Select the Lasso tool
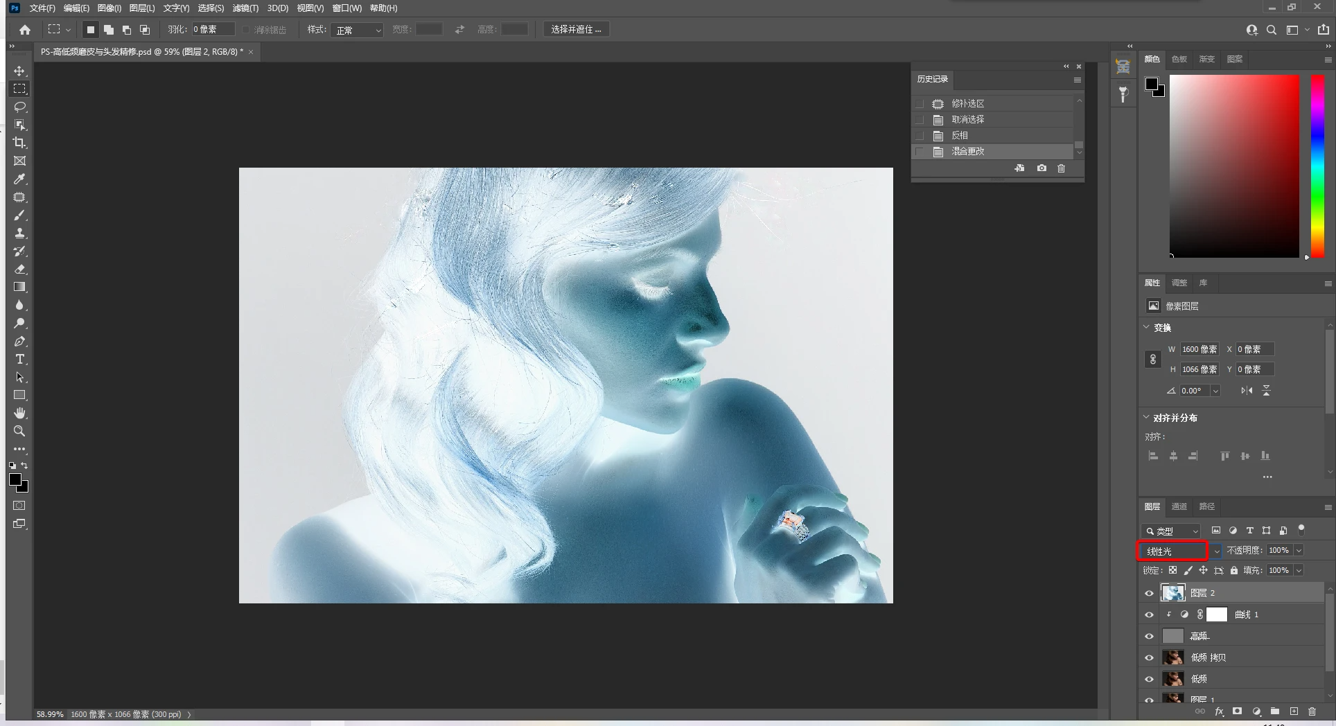This screenshot has height=726, width=1336. pyautogui.click(x=19, y=107)
